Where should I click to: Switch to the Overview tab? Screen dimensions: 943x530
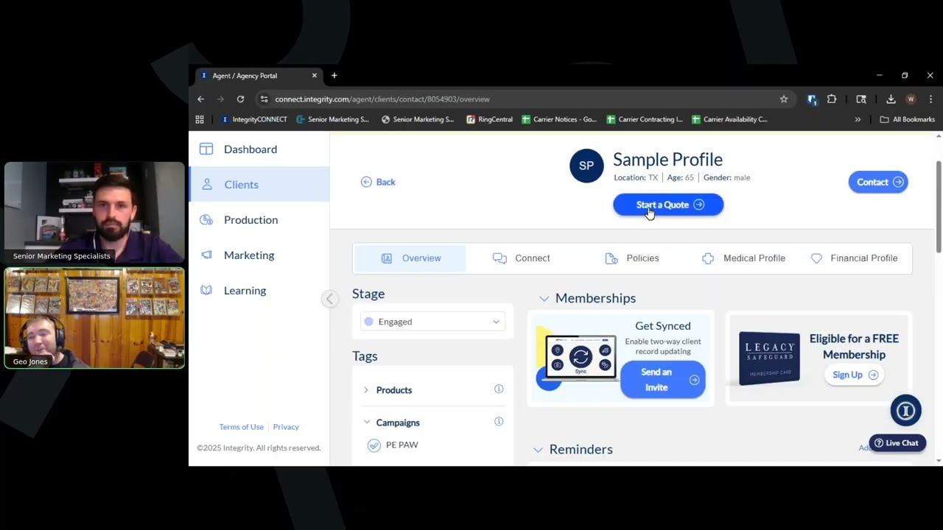pos(410,258)
